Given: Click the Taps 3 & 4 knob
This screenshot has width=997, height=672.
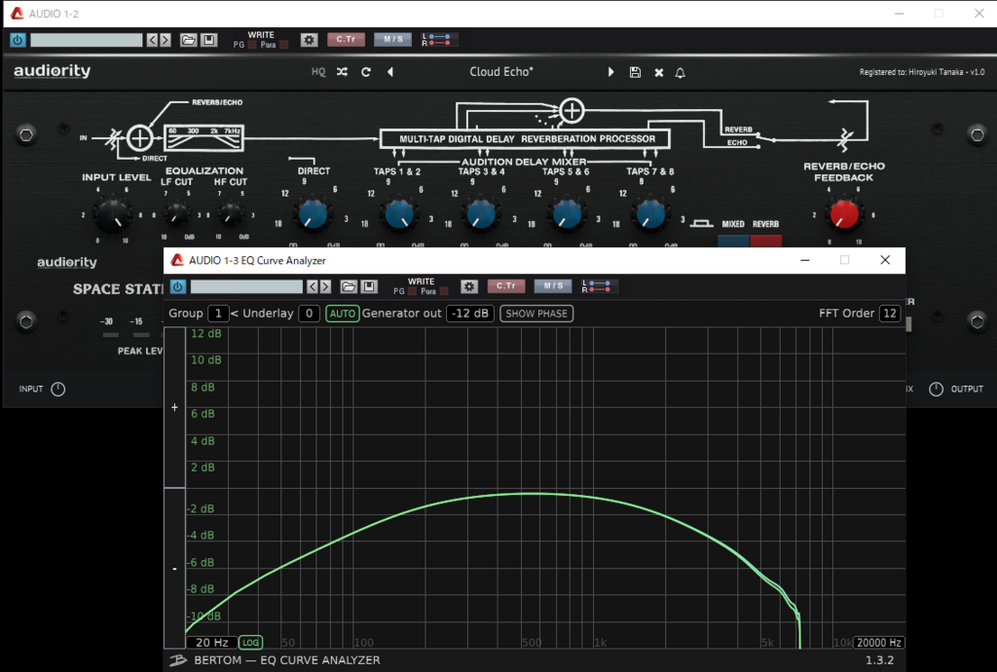Looking at the screenshot, I should (481, 214).
